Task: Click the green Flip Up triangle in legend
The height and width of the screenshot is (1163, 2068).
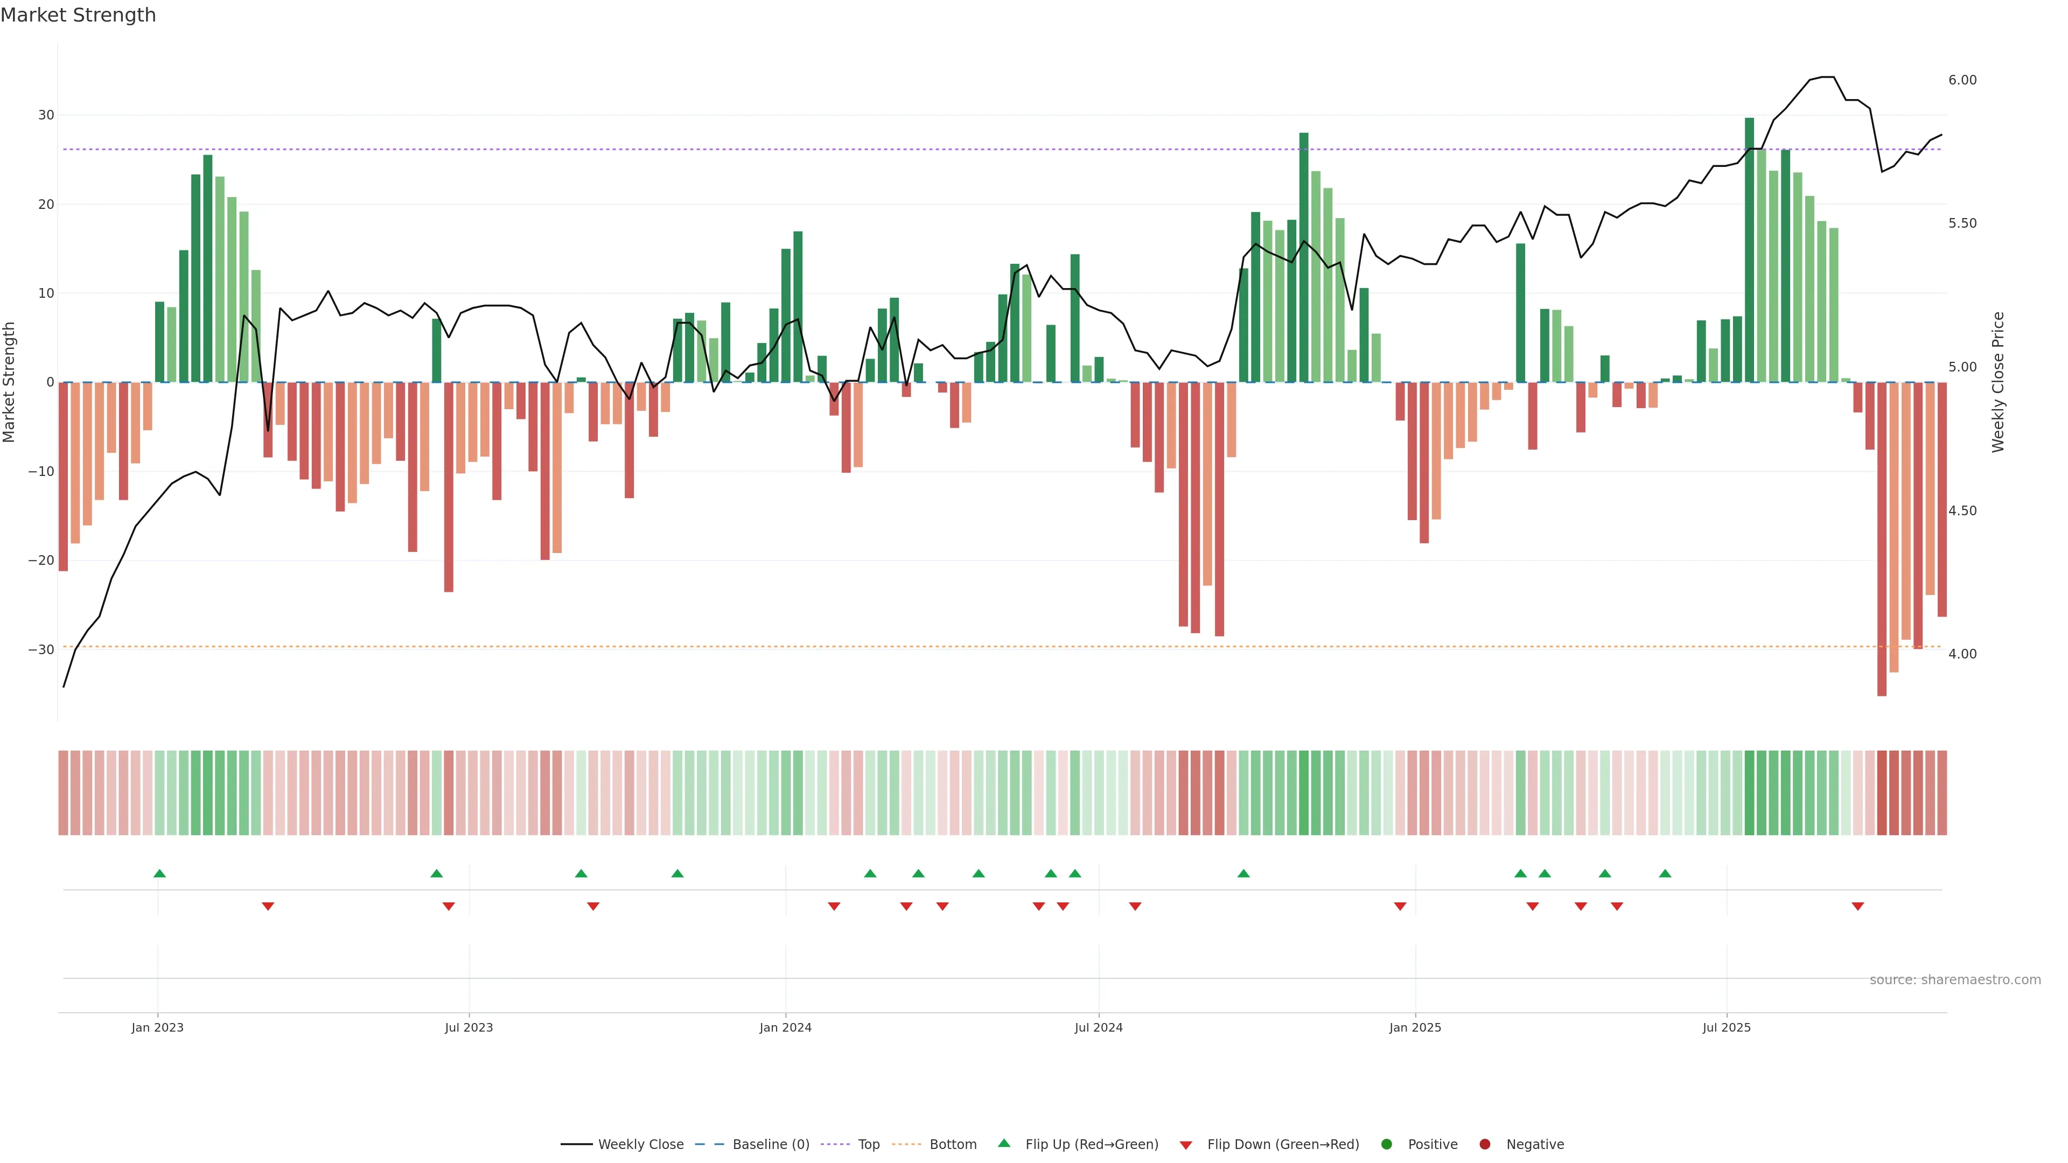Action: point(1003,1143)
